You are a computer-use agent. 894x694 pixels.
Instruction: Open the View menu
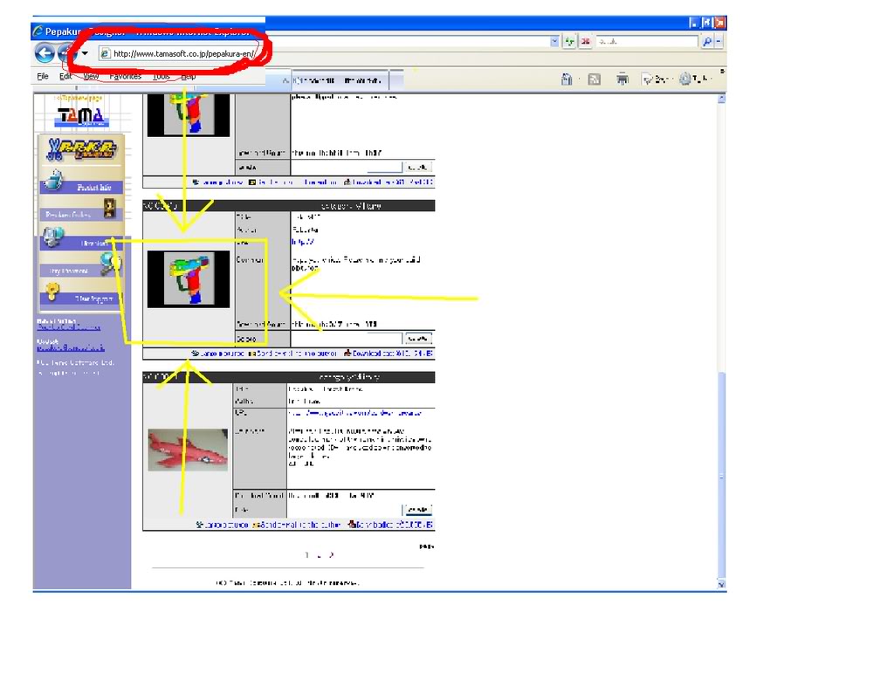(91, 76)
